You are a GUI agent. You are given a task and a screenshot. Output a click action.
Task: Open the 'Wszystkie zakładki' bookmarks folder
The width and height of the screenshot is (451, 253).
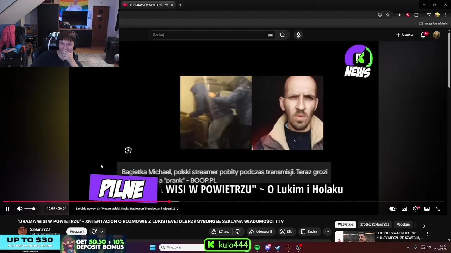pos(433,24)
